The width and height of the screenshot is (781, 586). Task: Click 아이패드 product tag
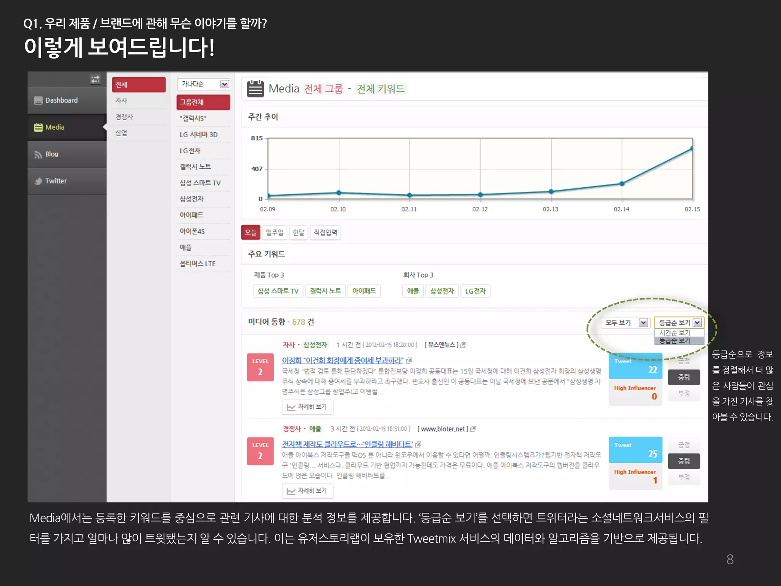[364, 291]
